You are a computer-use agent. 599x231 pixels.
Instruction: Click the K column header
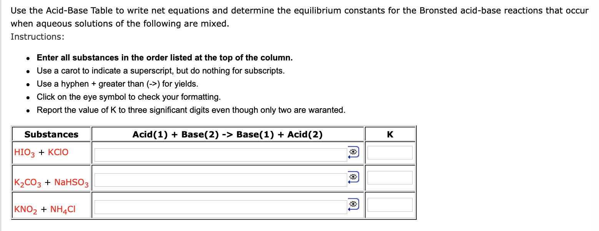click(390, 134)
